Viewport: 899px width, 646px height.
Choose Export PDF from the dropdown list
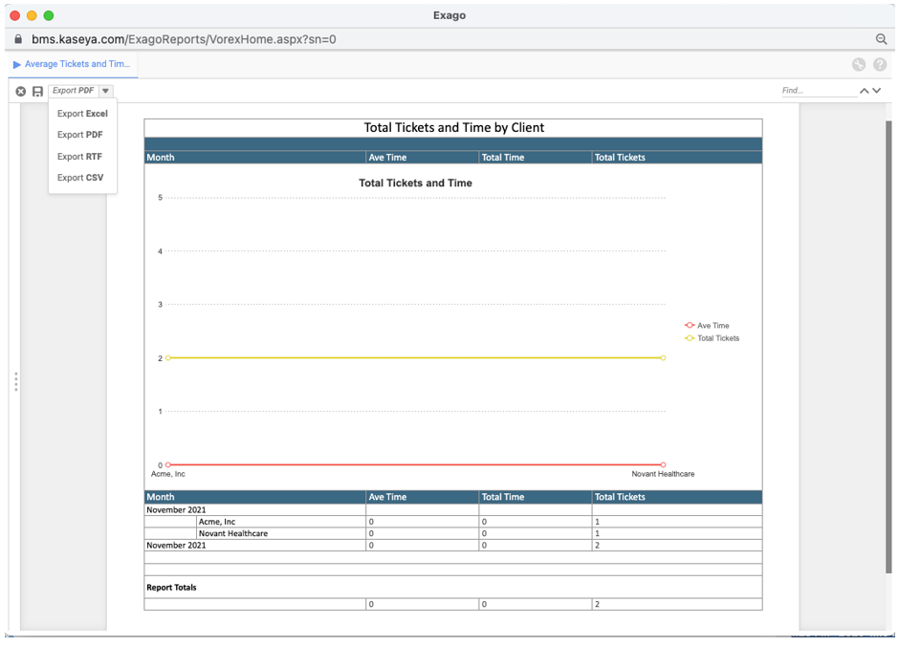pos(80,135)
